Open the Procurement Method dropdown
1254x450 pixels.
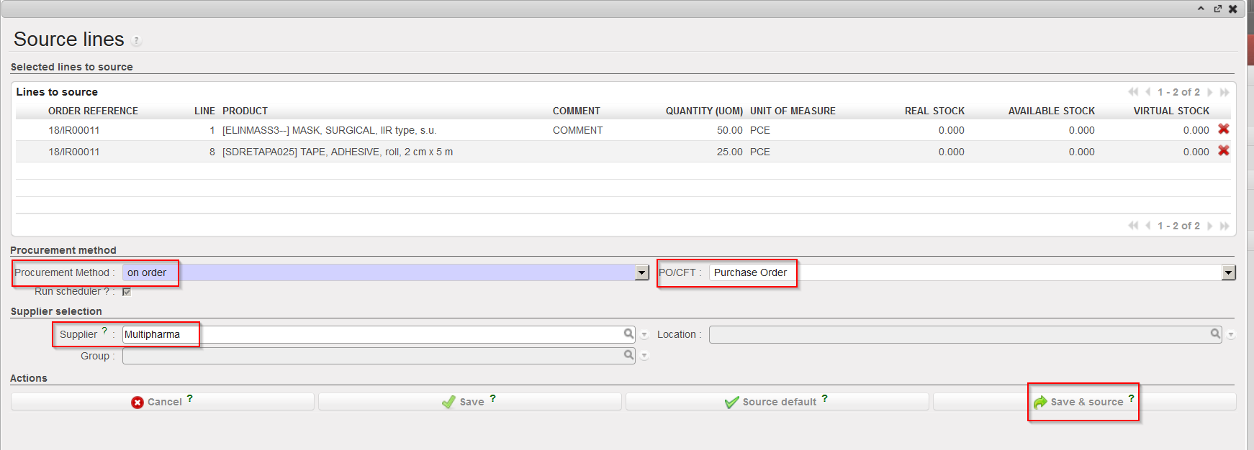642,272
